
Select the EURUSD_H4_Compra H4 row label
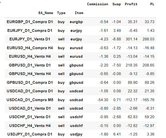pyautogui.click(x=30, y=48)
